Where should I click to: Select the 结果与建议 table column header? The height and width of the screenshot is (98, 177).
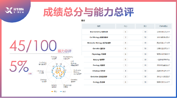pyautogui.click(x=163, y=26)
